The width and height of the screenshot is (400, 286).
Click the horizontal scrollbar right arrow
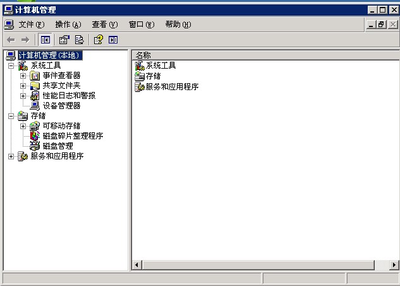point(394,265)
